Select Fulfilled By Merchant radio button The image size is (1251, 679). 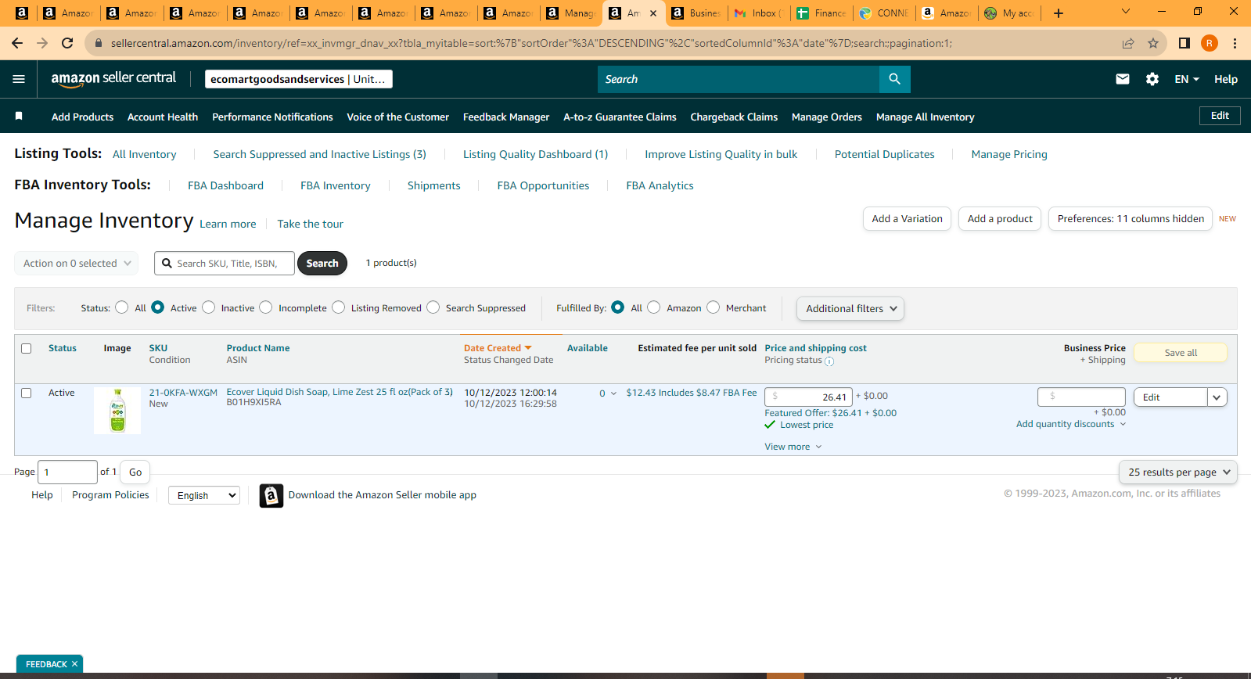coord(713,307)
